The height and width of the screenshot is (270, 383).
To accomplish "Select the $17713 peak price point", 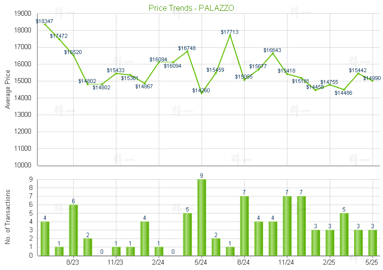I will tap(230, 35).
